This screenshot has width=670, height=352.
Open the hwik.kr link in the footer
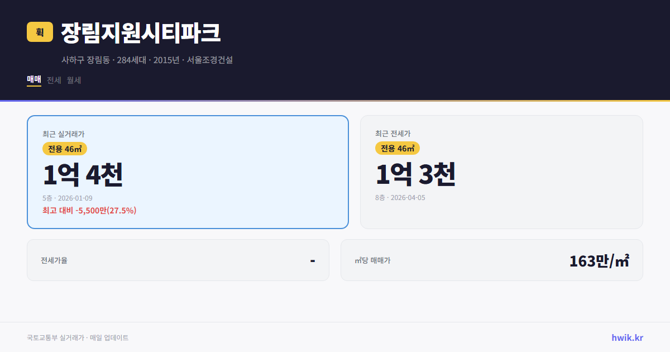click(626, 337)
